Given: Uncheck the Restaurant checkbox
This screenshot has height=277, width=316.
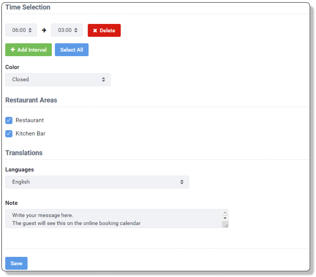Looking at the screenshot, I should coord(9,120).
